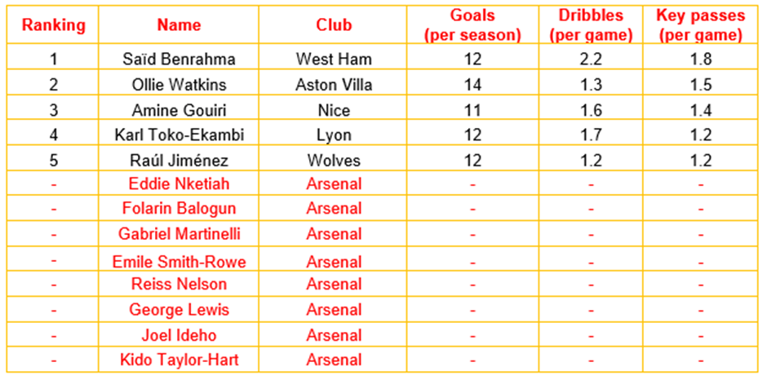Click the Raúl Jiménez name cell
The image size is (767, 380).
(x=179, y=161)
